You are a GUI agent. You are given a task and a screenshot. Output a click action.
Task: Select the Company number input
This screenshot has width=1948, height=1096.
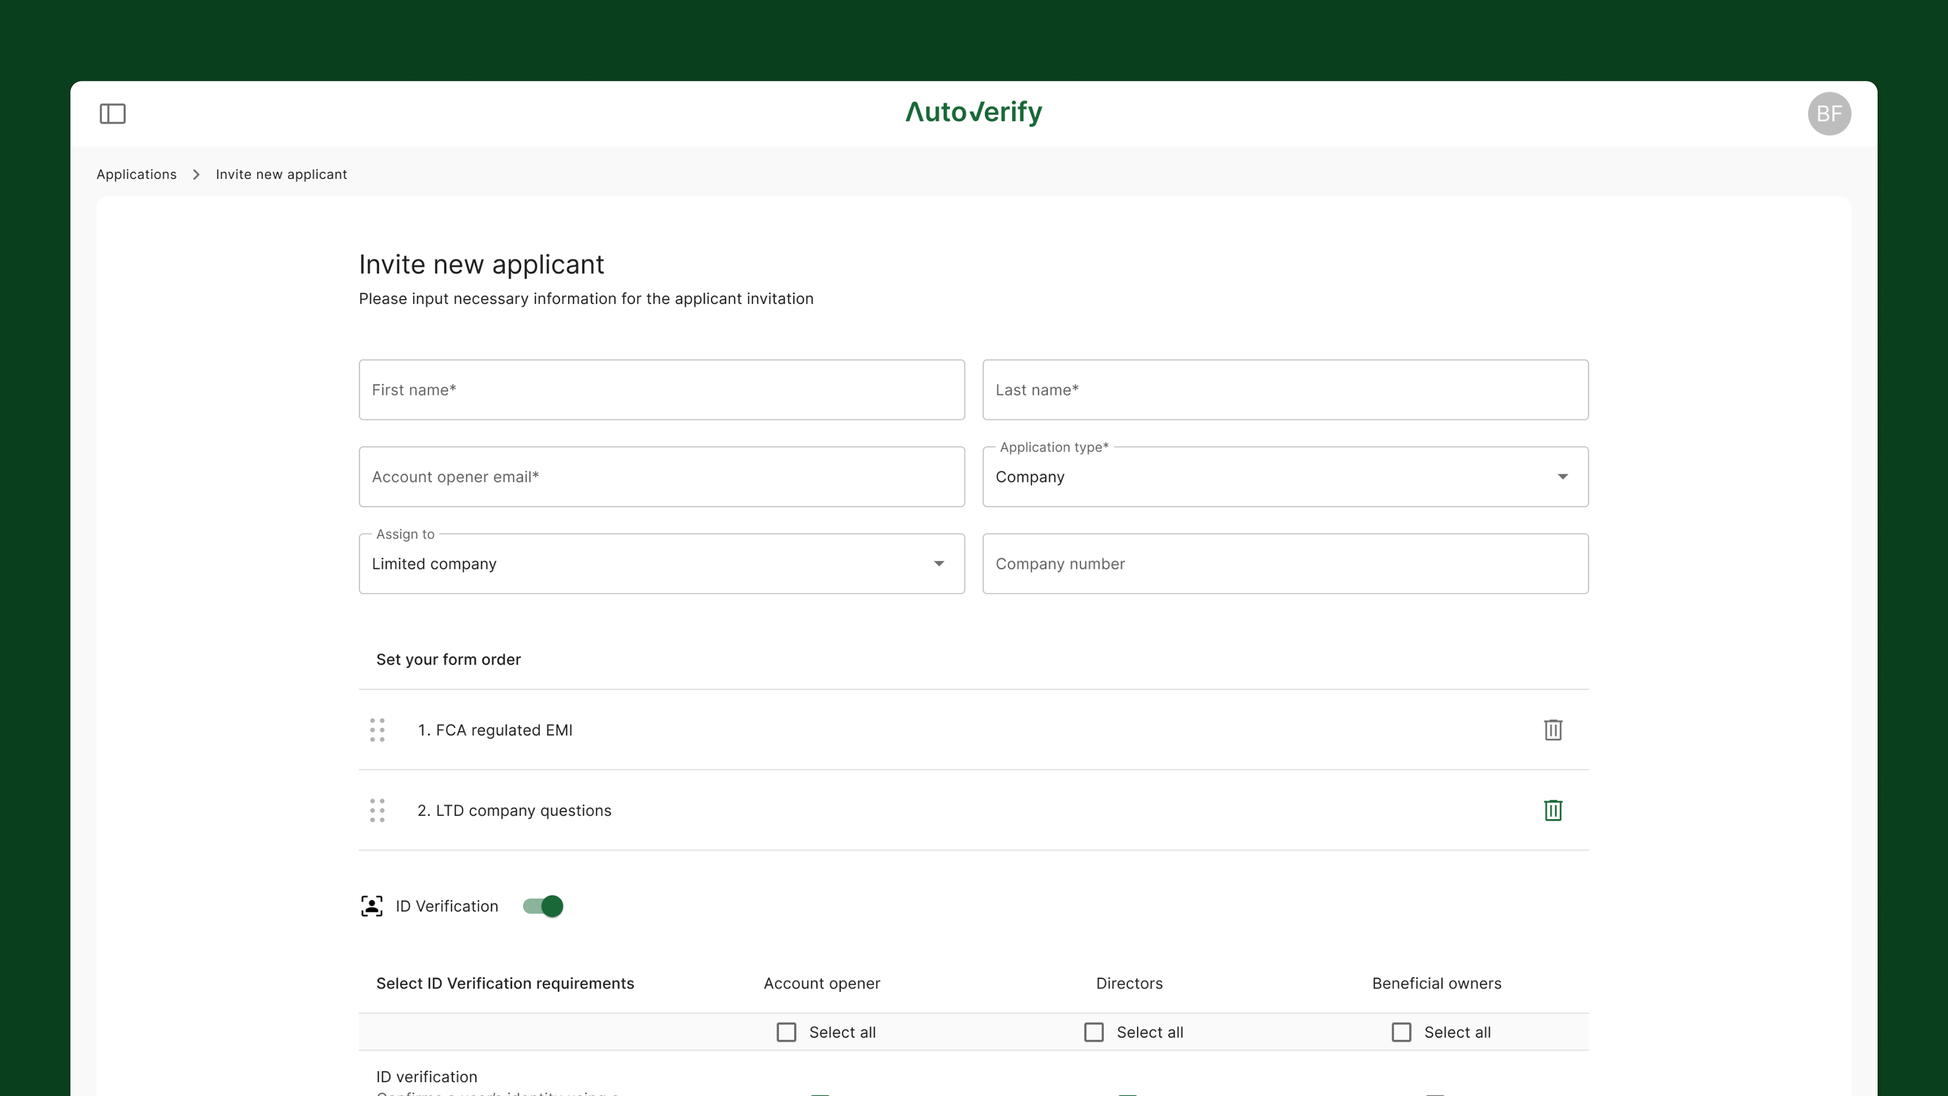click(1285, 564)
